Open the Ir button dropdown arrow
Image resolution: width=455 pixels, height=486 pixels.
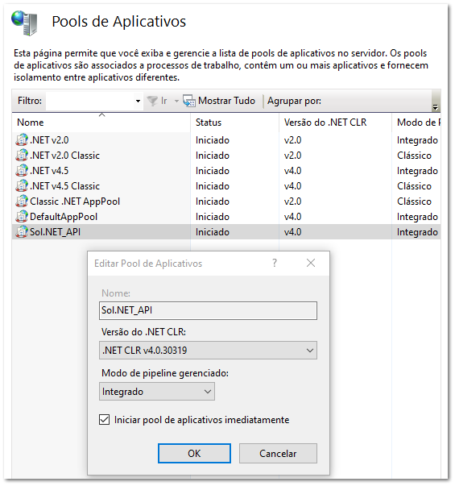point(176,101)
